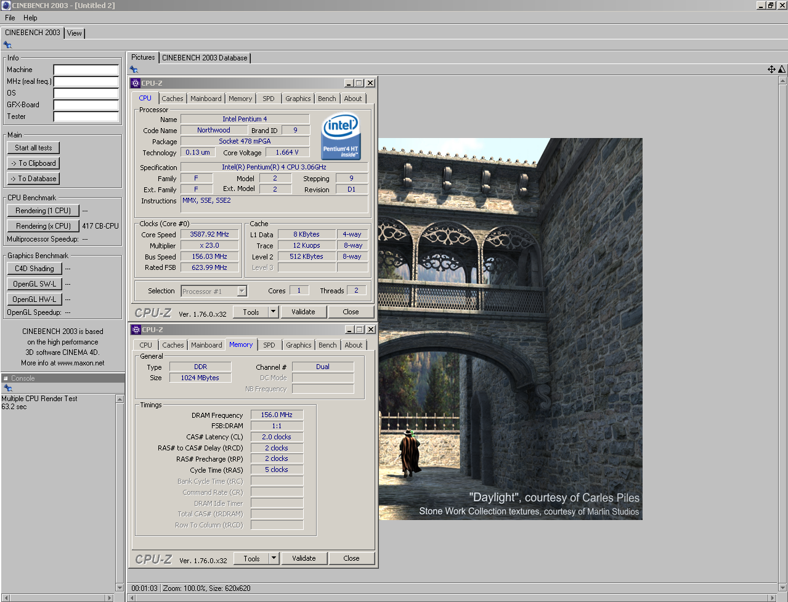
Task: Open the Mainboard tab in the upper CPU-Z window
Action: click(206, 99)
